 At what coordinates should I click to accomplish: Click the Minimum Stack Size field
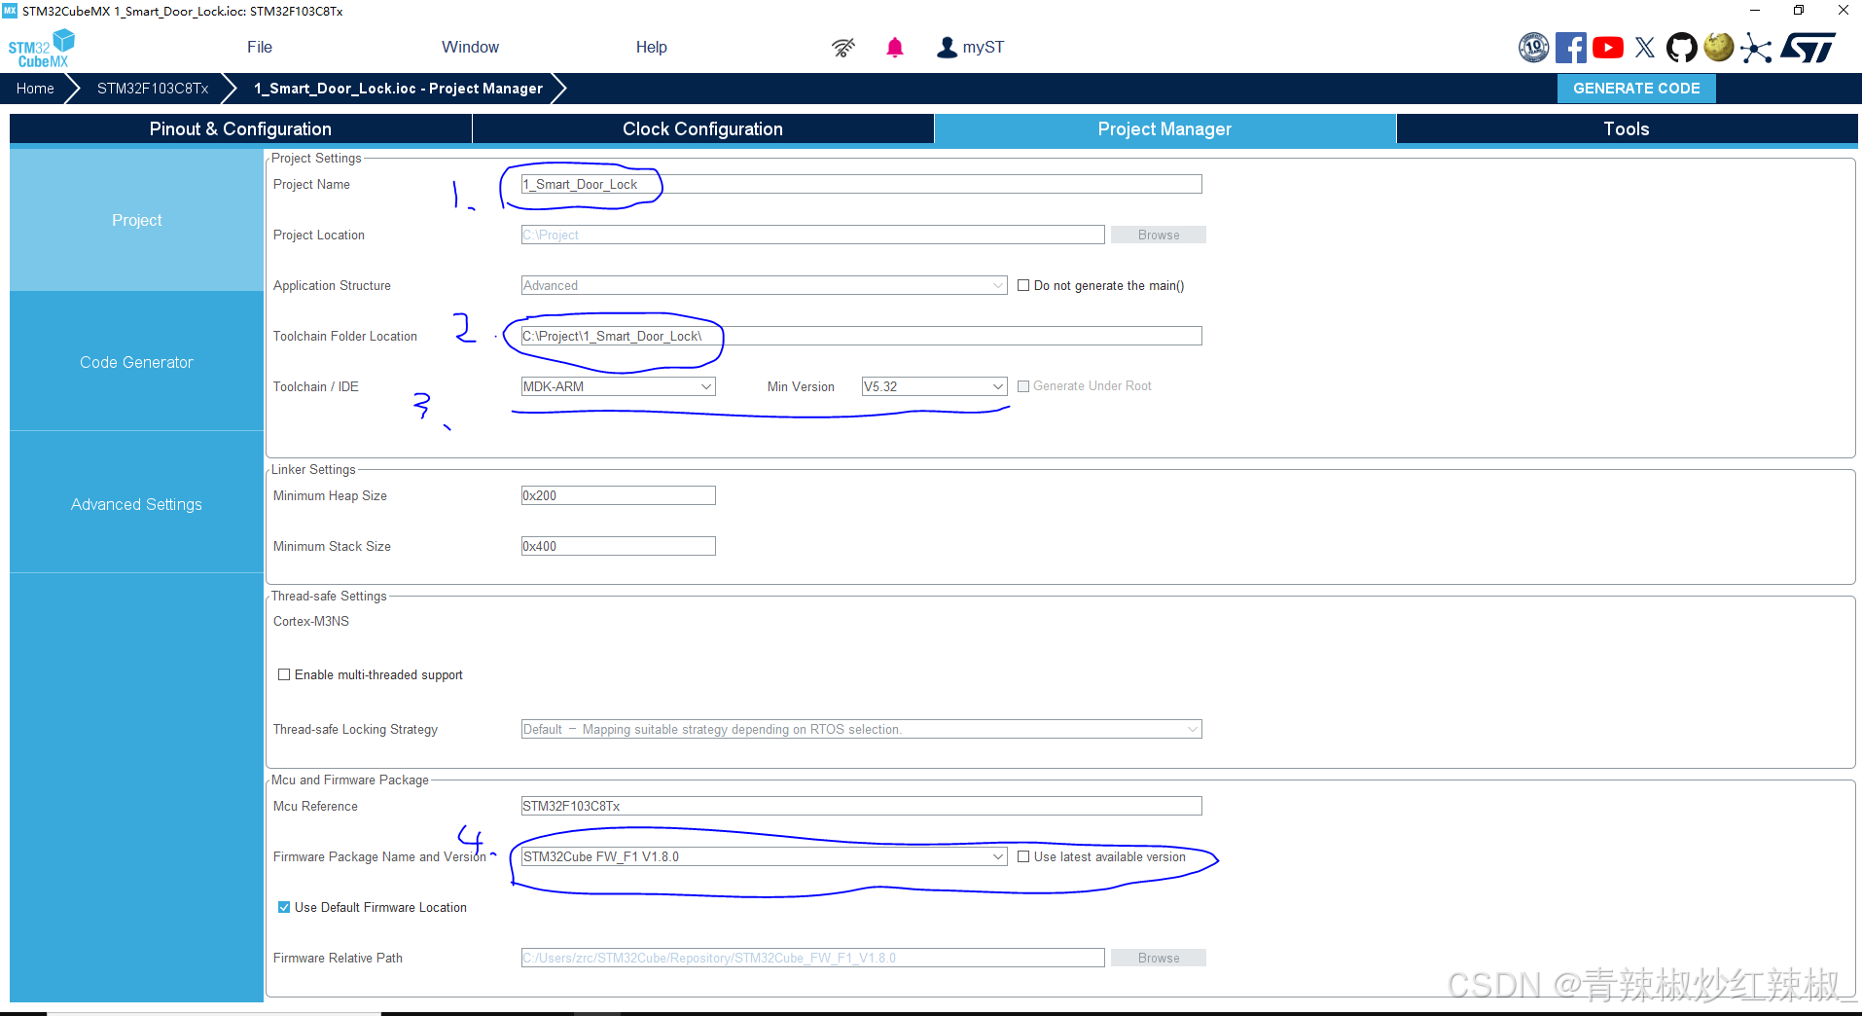[x=618, y=546]
